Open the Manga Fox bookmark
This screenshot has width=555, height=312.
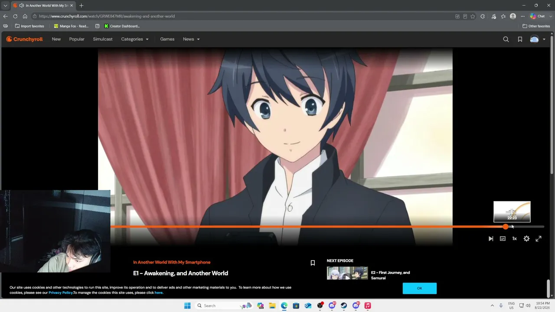pyautogui.click(x=71, y=26)
